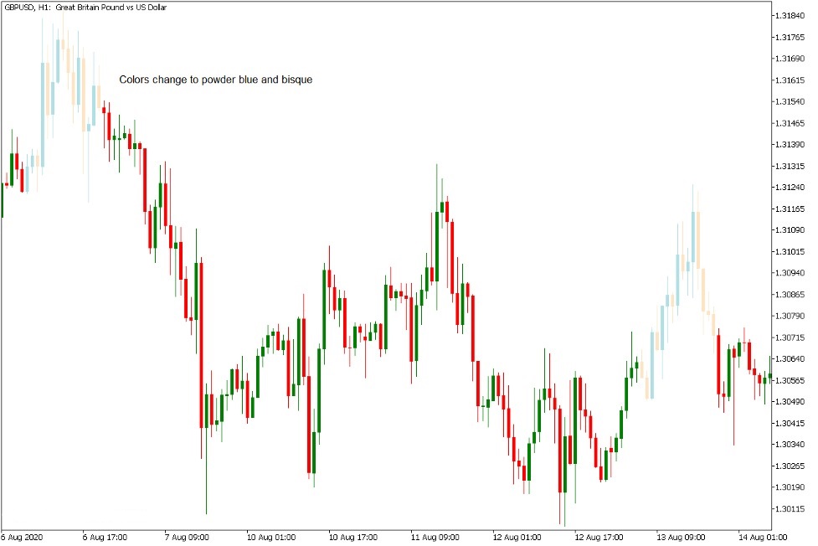Click the '10 Aug 01:00' time axis marker
Image resolution: width=818 pixels, height=546 pixels.
click(271, 537)
